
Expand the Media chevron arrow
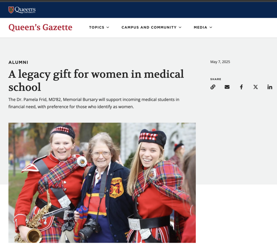point(211,27)
